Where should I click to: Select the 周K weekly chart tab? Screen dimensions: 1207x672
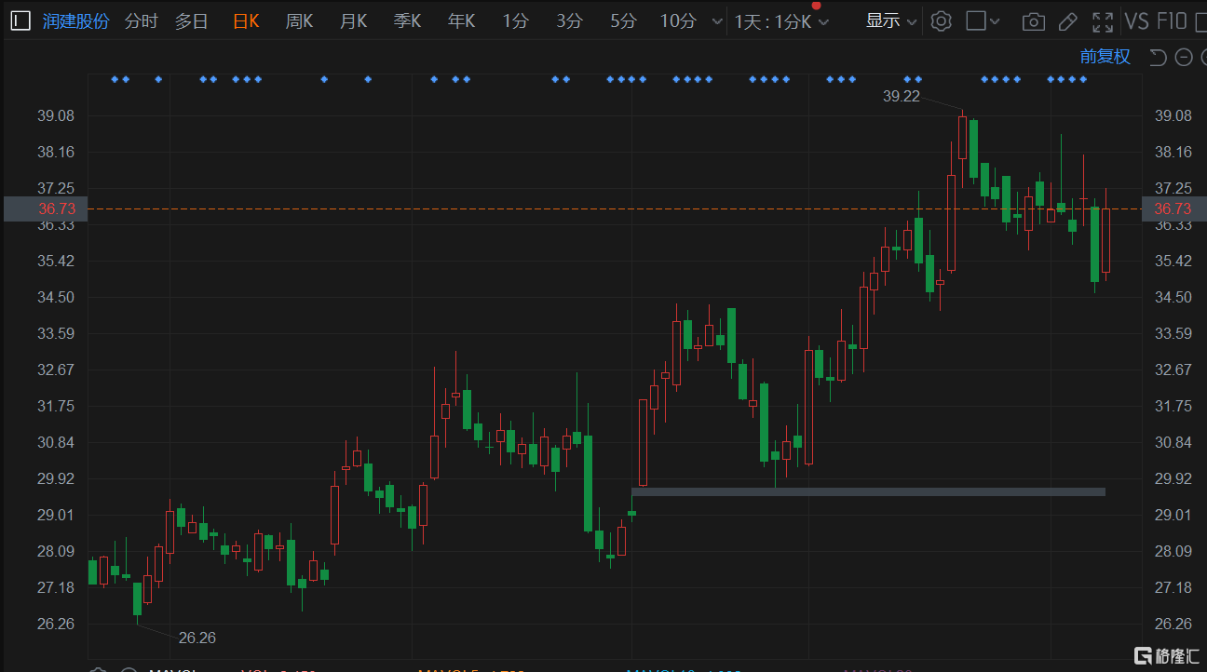(x=299, y=21)
